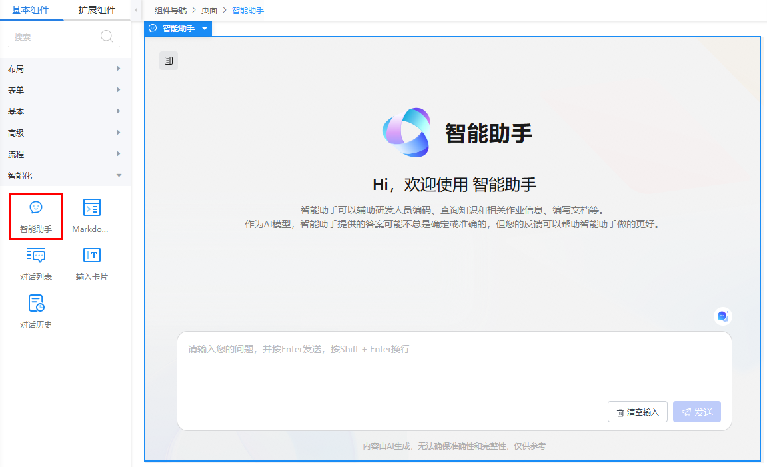Click the 智能助手 logo image
This screenshot has width=767, height=467.
[x=407, y=133]
